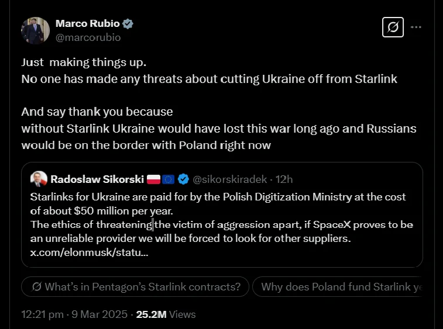Screen dimensions: 443x329
Task: Click the Poland flag emoji
Action: pyautogui.click(x=153, y=178)
